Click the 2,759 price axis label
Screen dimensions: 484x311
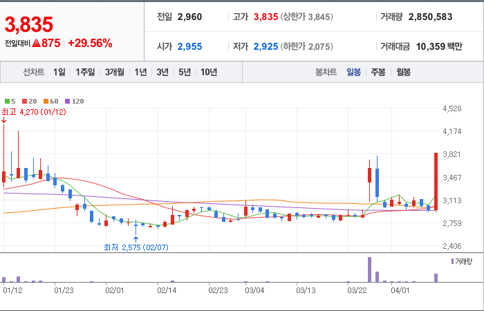pyautogui.click(x=452, y=223)
